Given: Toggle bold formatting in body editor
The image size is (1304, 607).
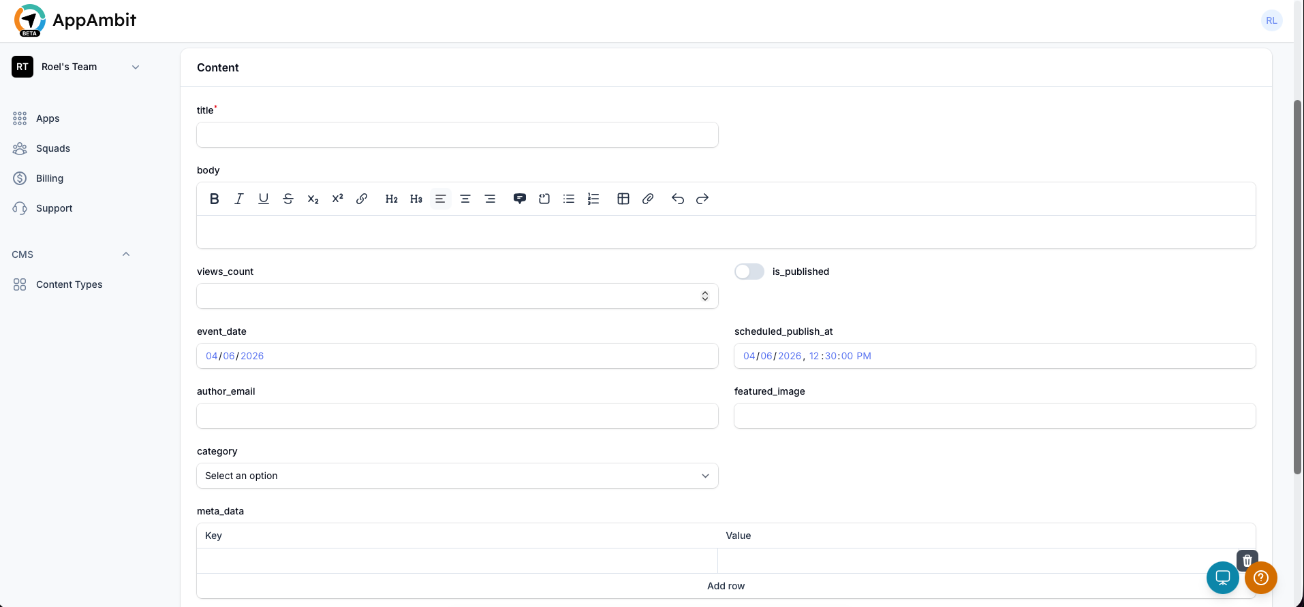Looking at the screenshot, I should coord(215,199).
